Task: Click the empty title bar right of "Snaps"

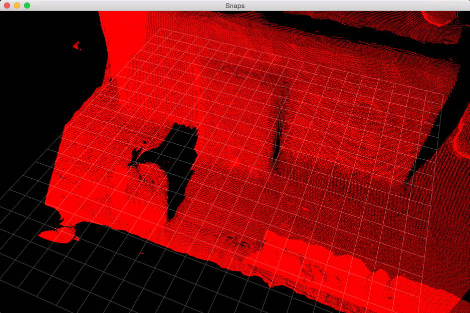Action: (x=351, y=6)
